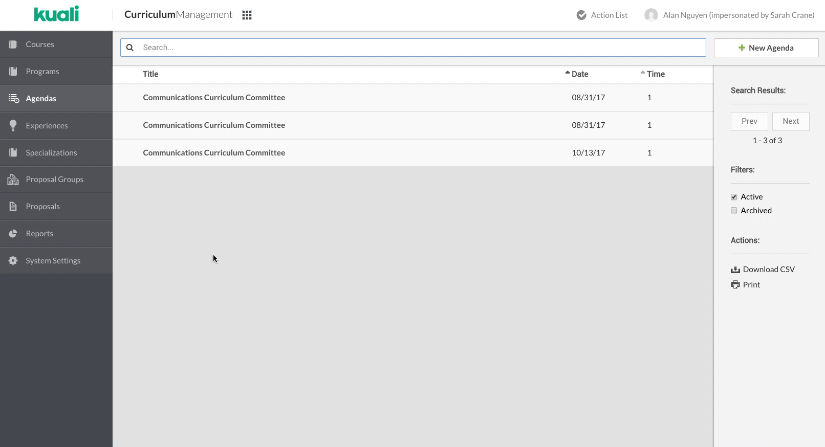Click the Download CSV icon
Screen dimensions: 825x447
click(735, 270)
